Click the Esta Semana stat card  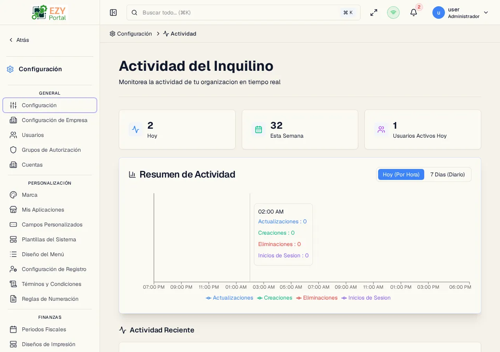[300, 129]
